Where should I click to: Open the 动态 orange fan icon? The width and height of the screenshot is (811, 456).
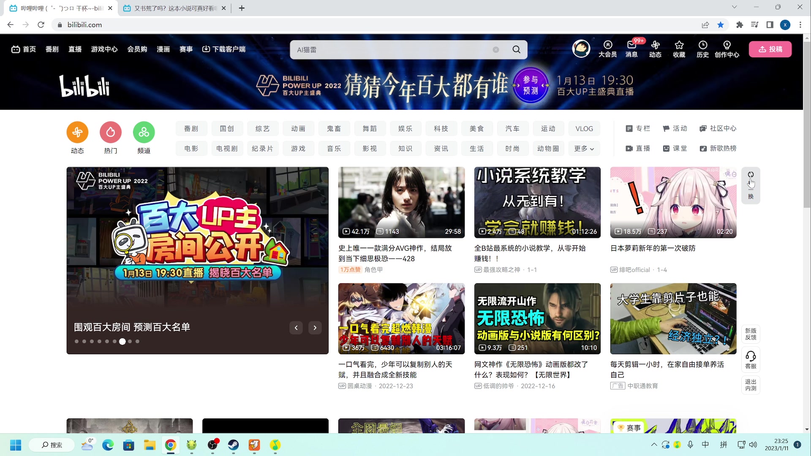click(x=77, y=133)
